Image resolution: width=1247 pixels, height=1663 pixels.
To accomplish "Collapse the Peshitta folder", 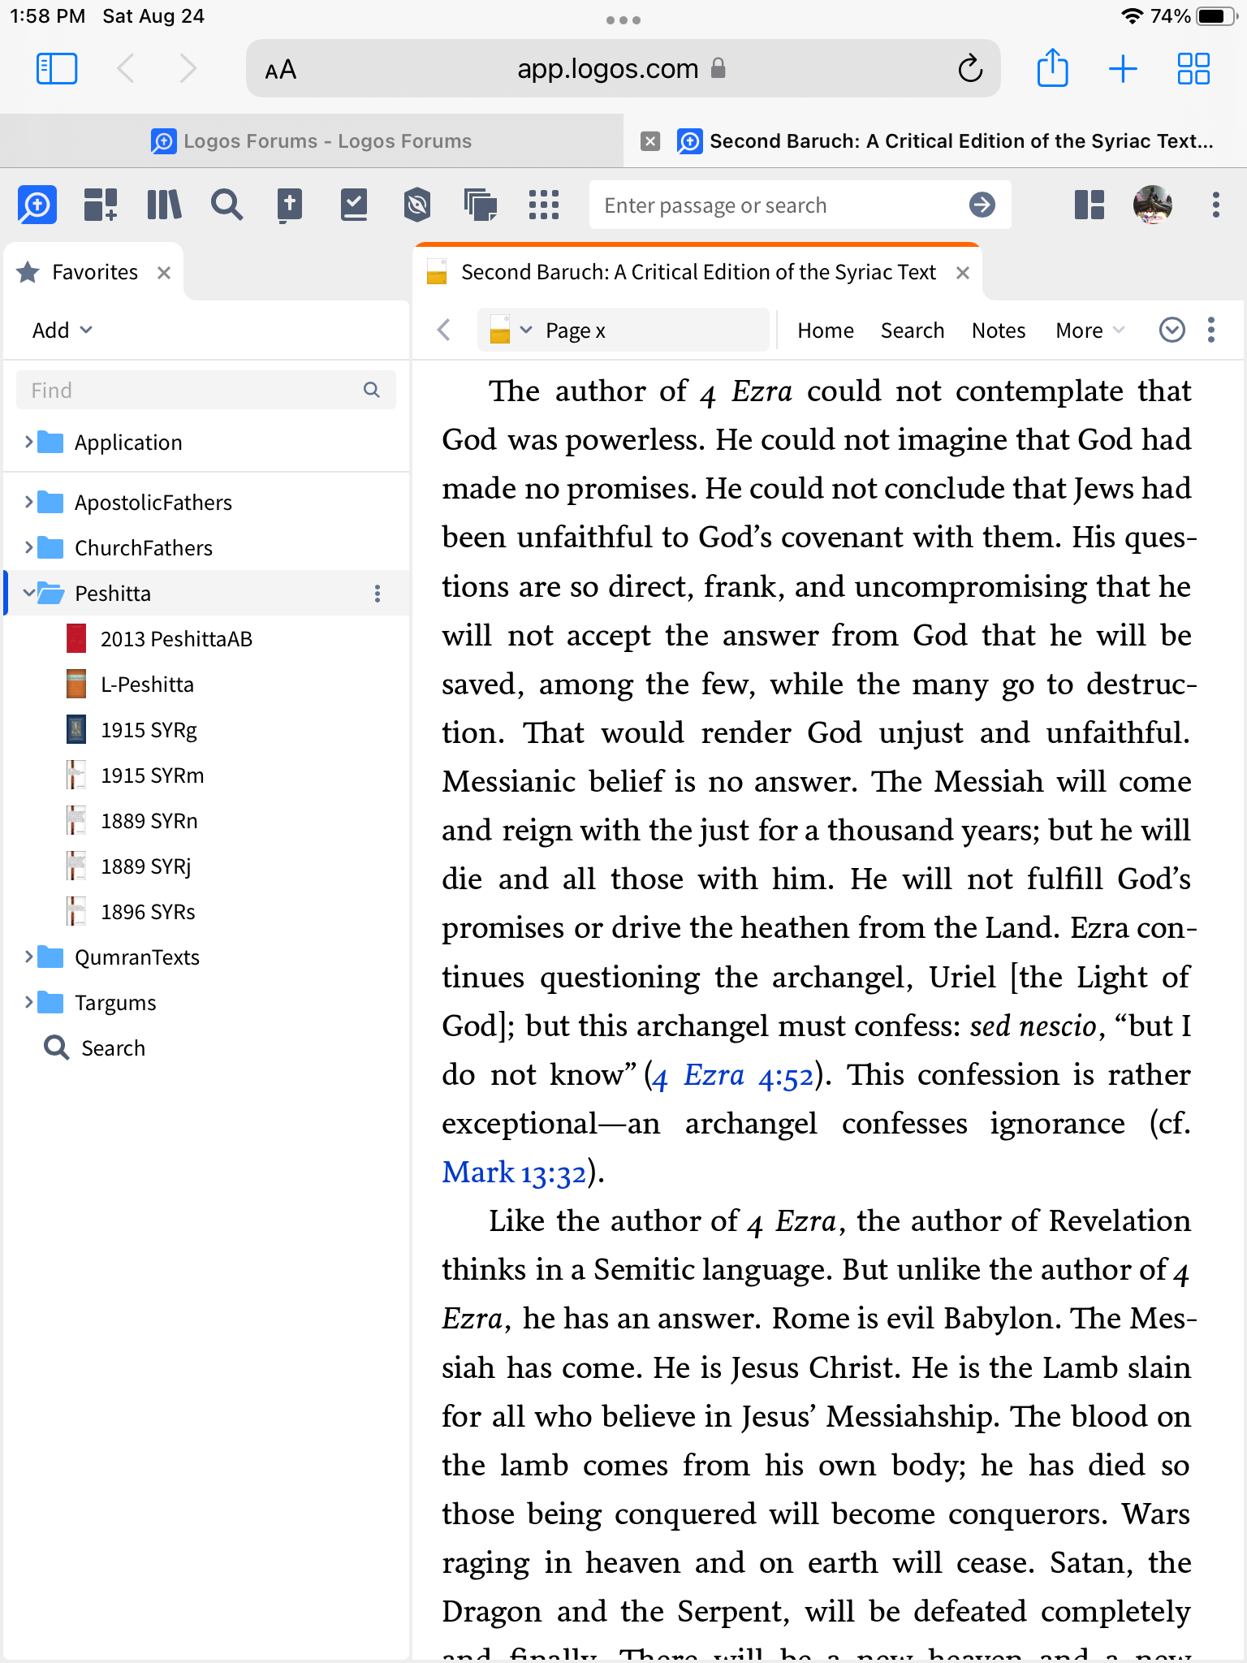I will coord(29,593).
